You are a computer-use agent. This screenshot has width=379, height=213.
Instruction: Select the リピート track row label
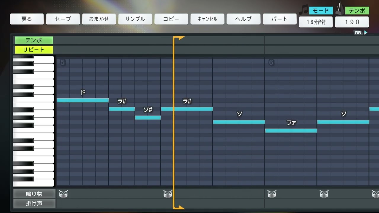(x=34, y=50)
